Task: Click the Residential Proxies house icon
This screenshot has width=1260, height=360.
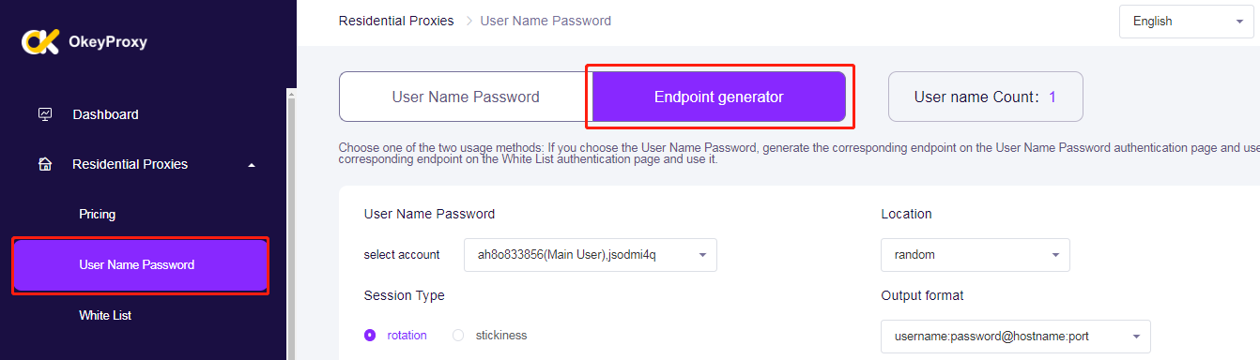Action: tap(44, 164)
